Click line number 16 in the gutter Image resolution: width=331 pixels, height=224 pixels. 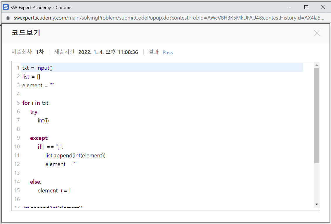point(17,199)
